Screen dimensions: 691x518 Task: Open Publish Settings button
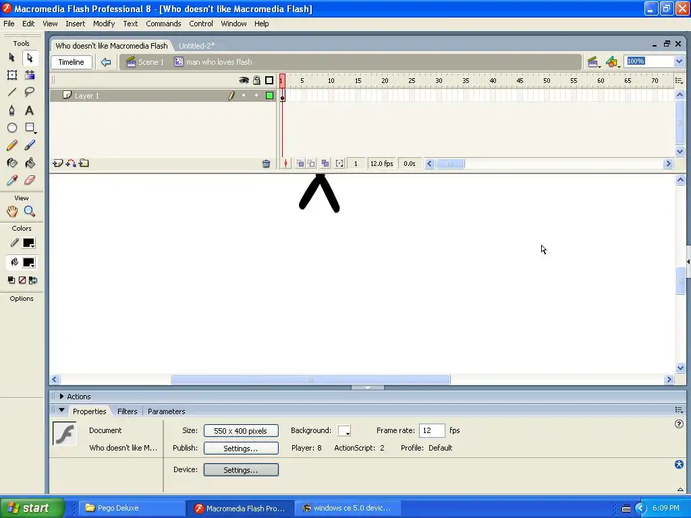tap(241, 449)
